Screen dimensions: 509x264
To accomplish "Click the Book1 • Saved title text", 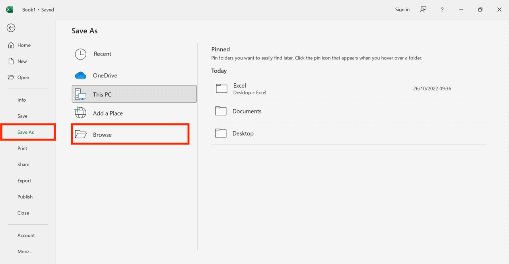I will (38, 10).
